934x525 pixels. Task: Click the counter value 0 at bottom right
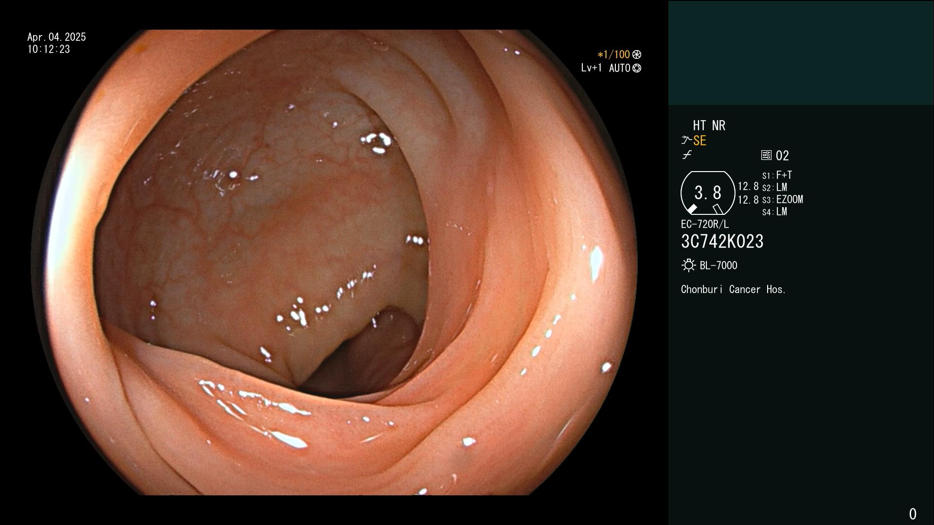tap(913, 514)
